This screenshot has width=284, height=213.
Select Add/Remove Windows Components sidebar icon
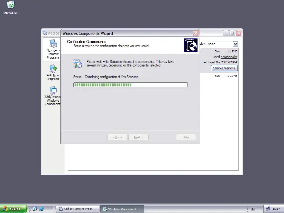click(x=52, y=96)
